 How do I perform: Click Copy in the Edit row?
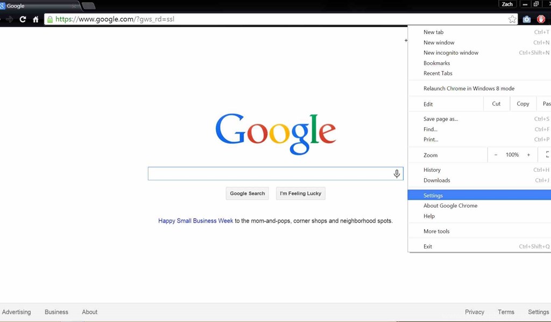523,104
